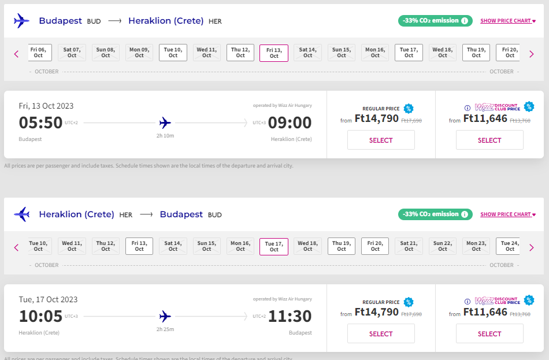Click outbound Wizz Discount Club percent badge
The image size is (549, 360).
click(x=529, y=107)
